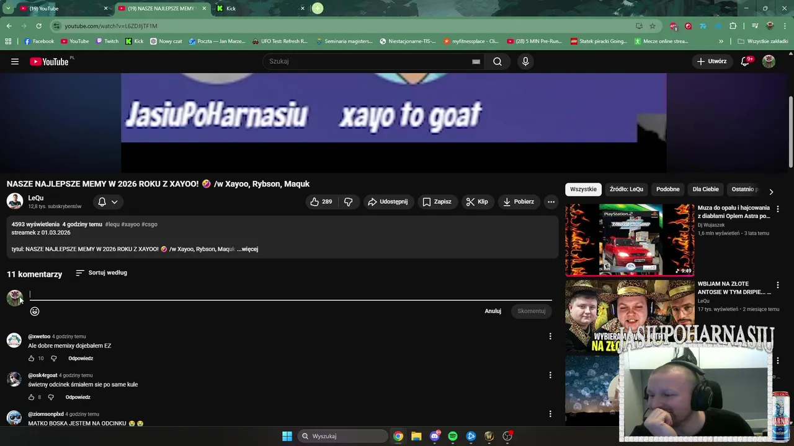Open options menu for @ziomsonplxd comment

coord(550,414)
